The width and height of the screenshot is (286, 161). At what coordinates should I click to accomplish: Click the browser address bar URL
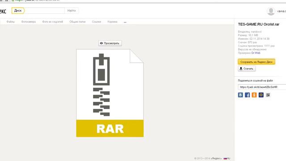[x=38, y=0]
